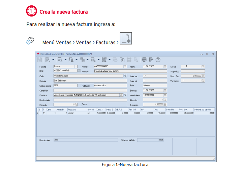Click the exit door icon in toolbar
Image resolution: width=240 pixels, height=194 pixels.
[151, 60]
